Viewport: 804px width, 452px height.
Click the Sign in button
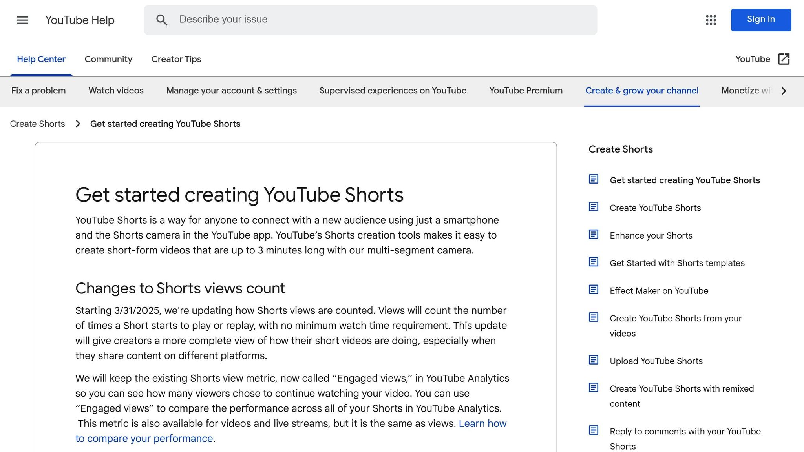pos(760,20)
